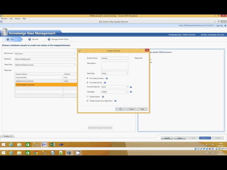
Task: Open the Start button in guest VM taskbar
Action: pos(3,144)
